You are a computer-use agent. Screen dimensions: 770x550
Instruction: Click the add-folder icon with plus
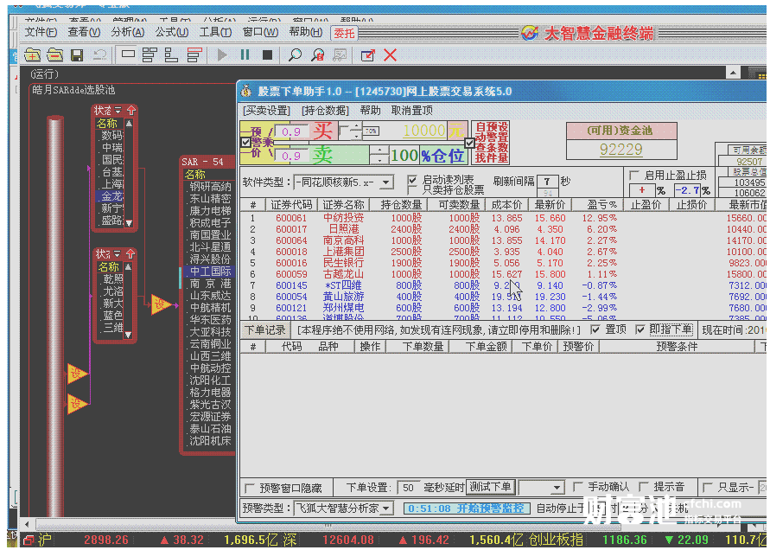(x=32, y=55)
